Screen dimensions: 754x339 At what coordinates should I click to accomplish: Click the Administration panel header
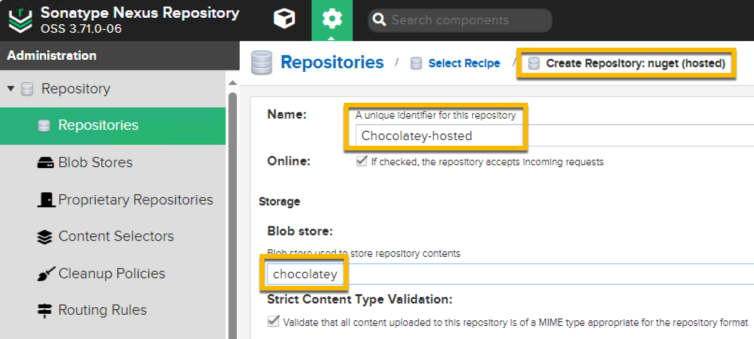pos(120,56)
